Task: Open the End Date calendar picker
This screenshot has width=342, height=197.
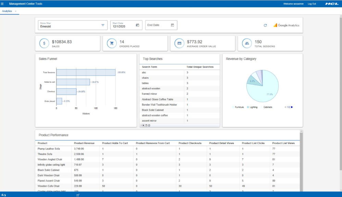Action: [x=173, y=25]
